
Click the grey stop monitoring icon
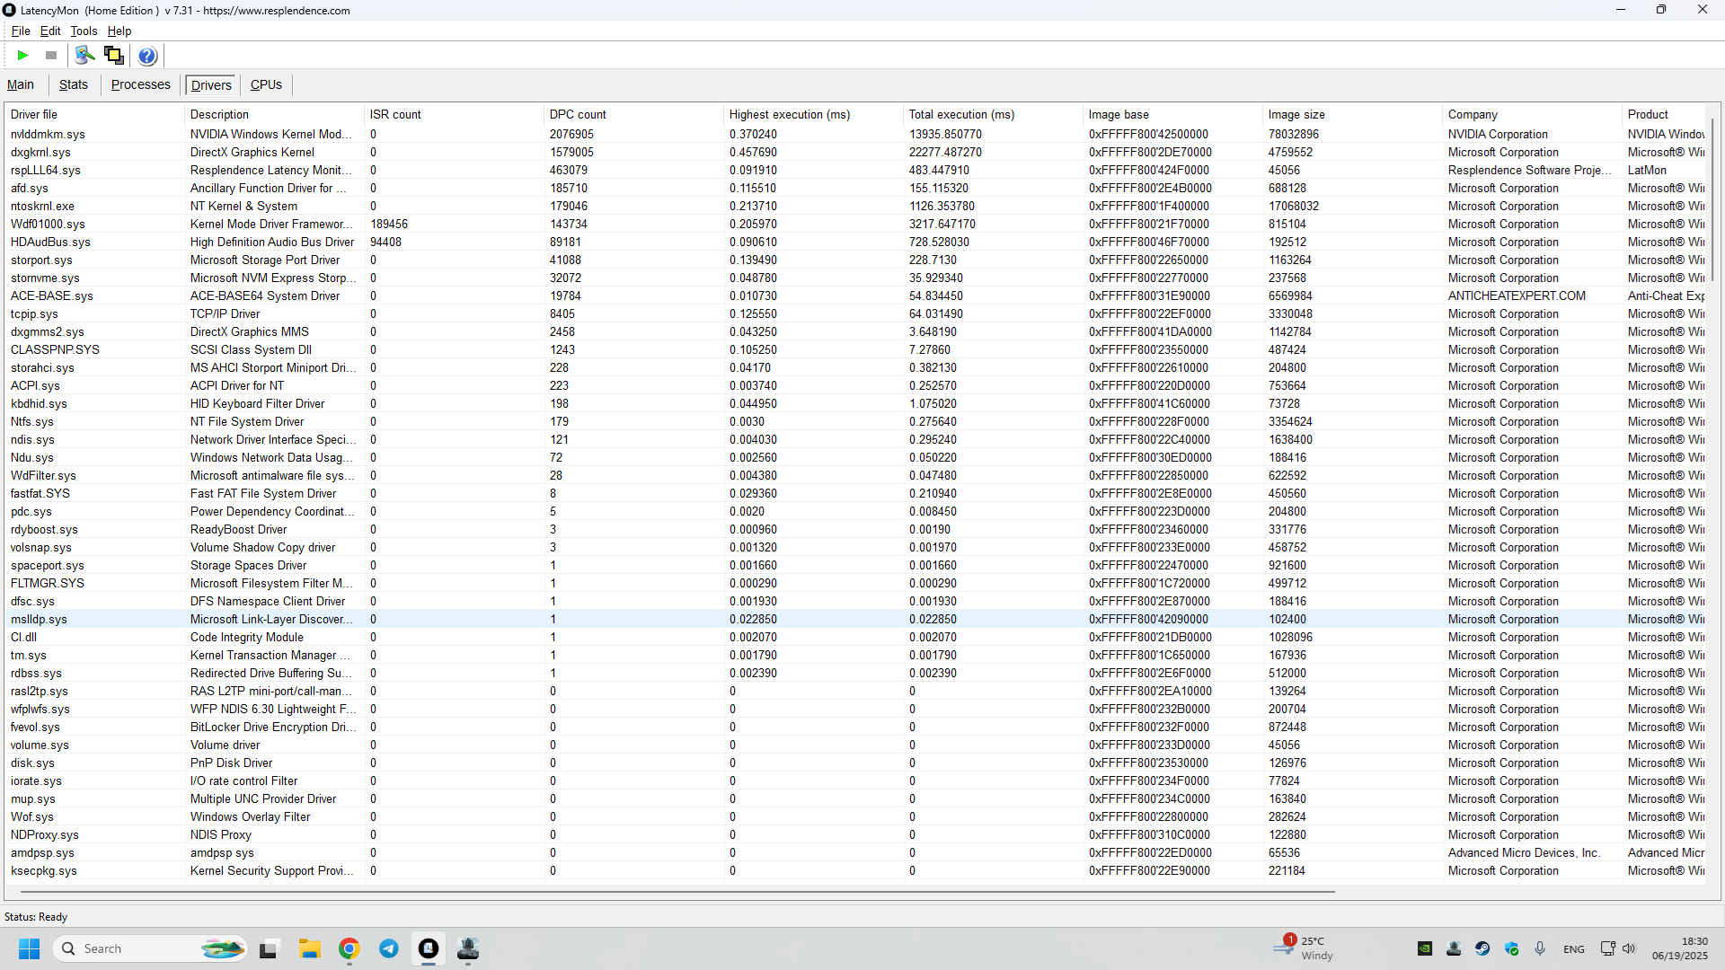(x=51, y=56)
